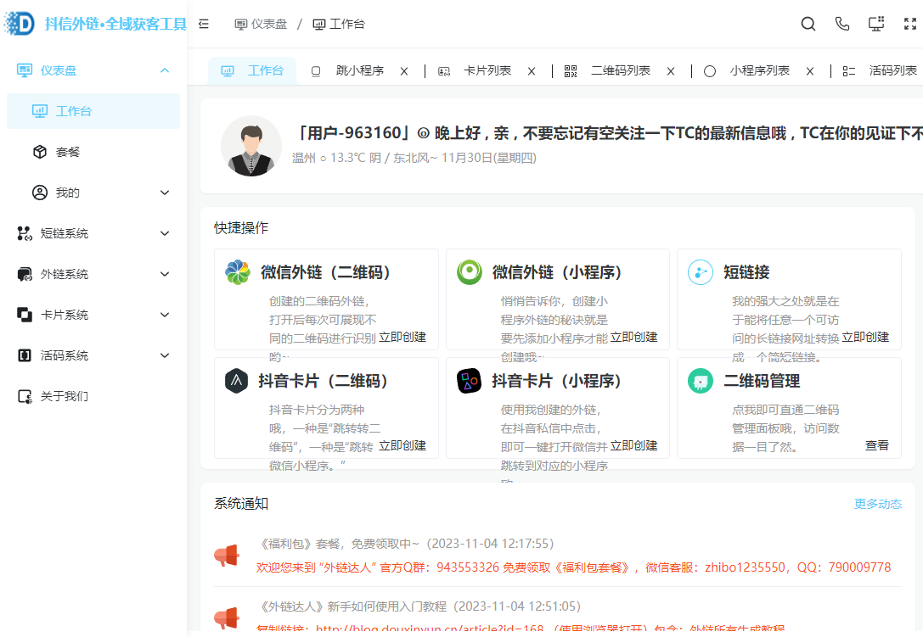Click the blue D logo icon
Viewport: 923px width, 637px height.
(20, 24)
